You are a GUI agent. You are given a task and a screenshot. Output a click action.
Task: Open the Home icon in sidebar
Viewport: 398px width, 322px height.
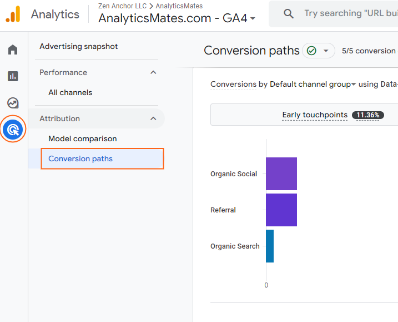coord(13,49)
